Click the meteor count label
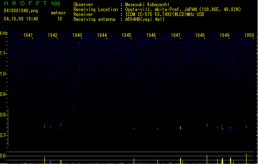This screenshot has height=164, width=258. coord(58,13)
